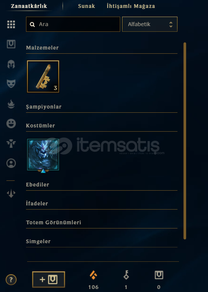Open the help question mark button
Image resolution: width=208 pixels, height=292 pixels.
pyautogui.click(x=11, y=280)
